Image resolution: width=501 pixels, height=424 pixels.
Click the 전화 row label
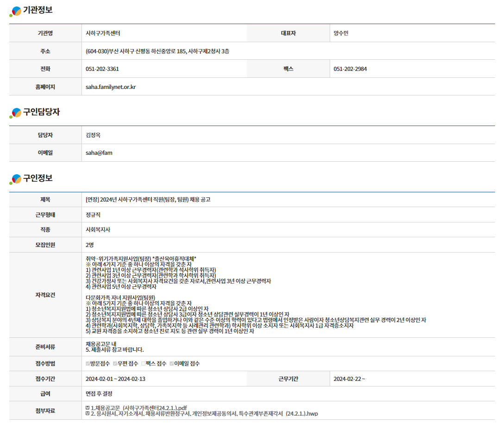pyautogui.click(x=45, y=69)
